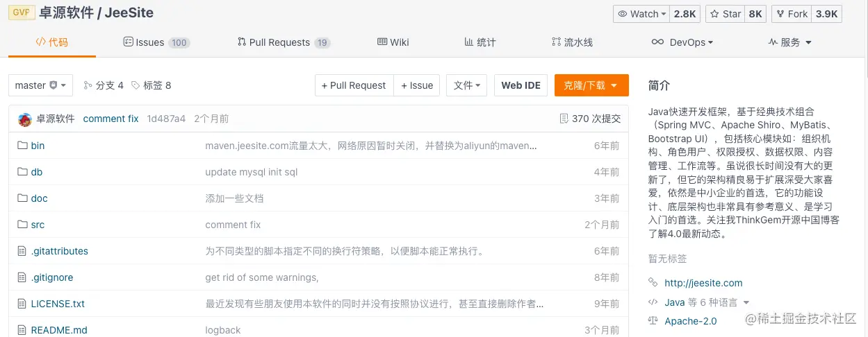868x337 pixels.
Task: Open the Apache-2.0 license link
Action: tap(691, 321)
